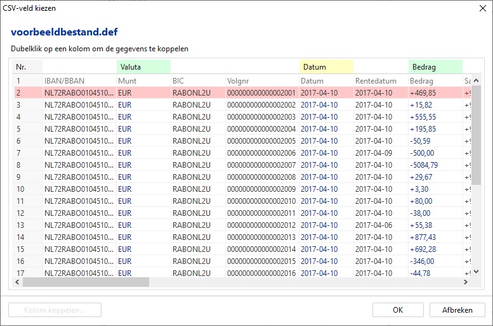Screen dimensions: 493x326
Task: Click the yellow Datum column header
Action: (325, 66)
